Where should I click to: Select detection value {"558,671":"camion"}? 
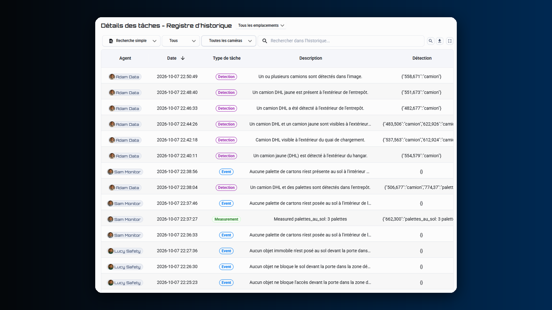pos(421,76)
